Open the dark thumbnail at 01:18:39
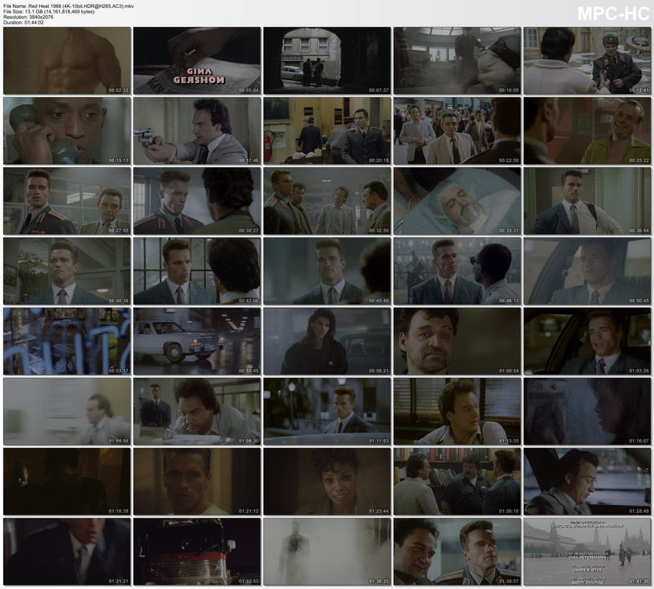 coord(67,481)
